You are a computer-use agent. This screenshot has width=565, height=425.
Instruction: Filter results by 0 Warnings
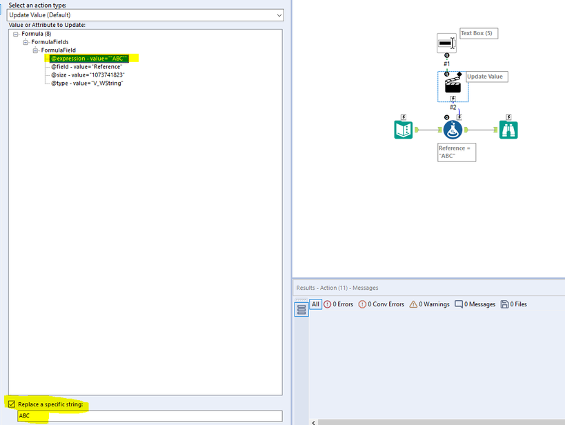click(430, 304)
